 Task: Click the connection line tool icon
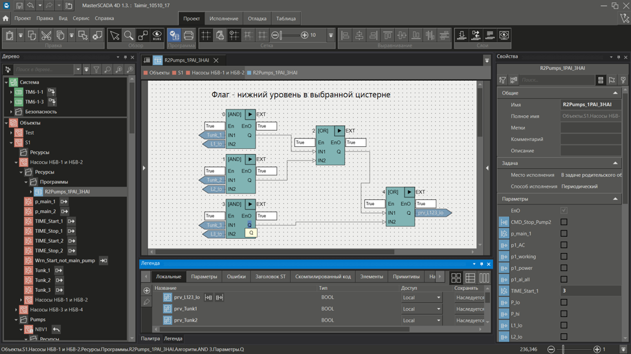point(143,36)
